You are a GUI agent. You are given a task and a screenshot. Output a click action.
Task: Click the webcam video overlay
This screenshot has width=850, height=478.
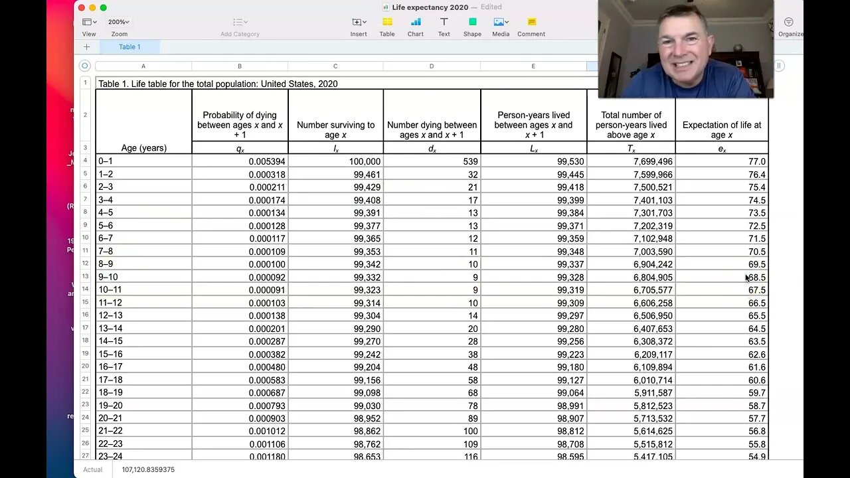coord(686,49)
